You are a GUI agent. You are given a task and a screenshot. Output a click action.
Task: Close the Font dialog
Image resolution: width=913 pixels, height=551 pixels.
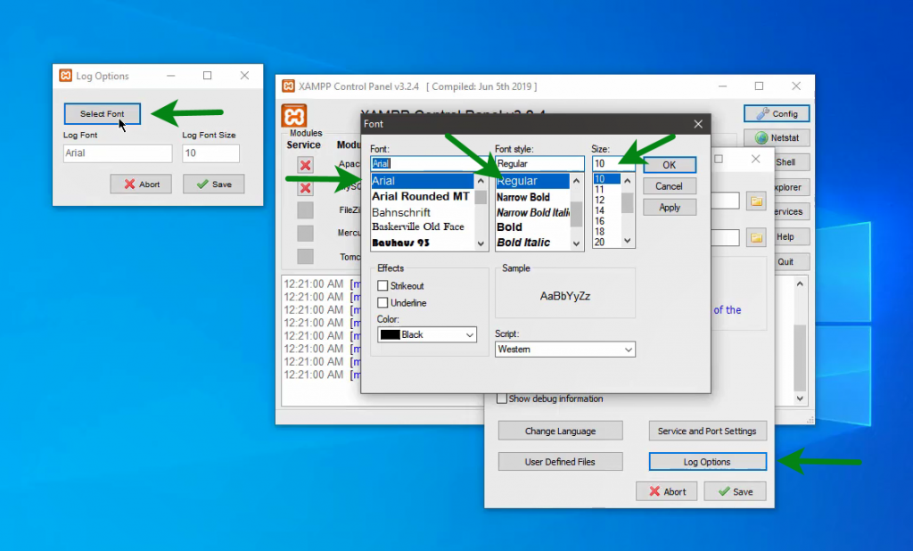(698, 124)
